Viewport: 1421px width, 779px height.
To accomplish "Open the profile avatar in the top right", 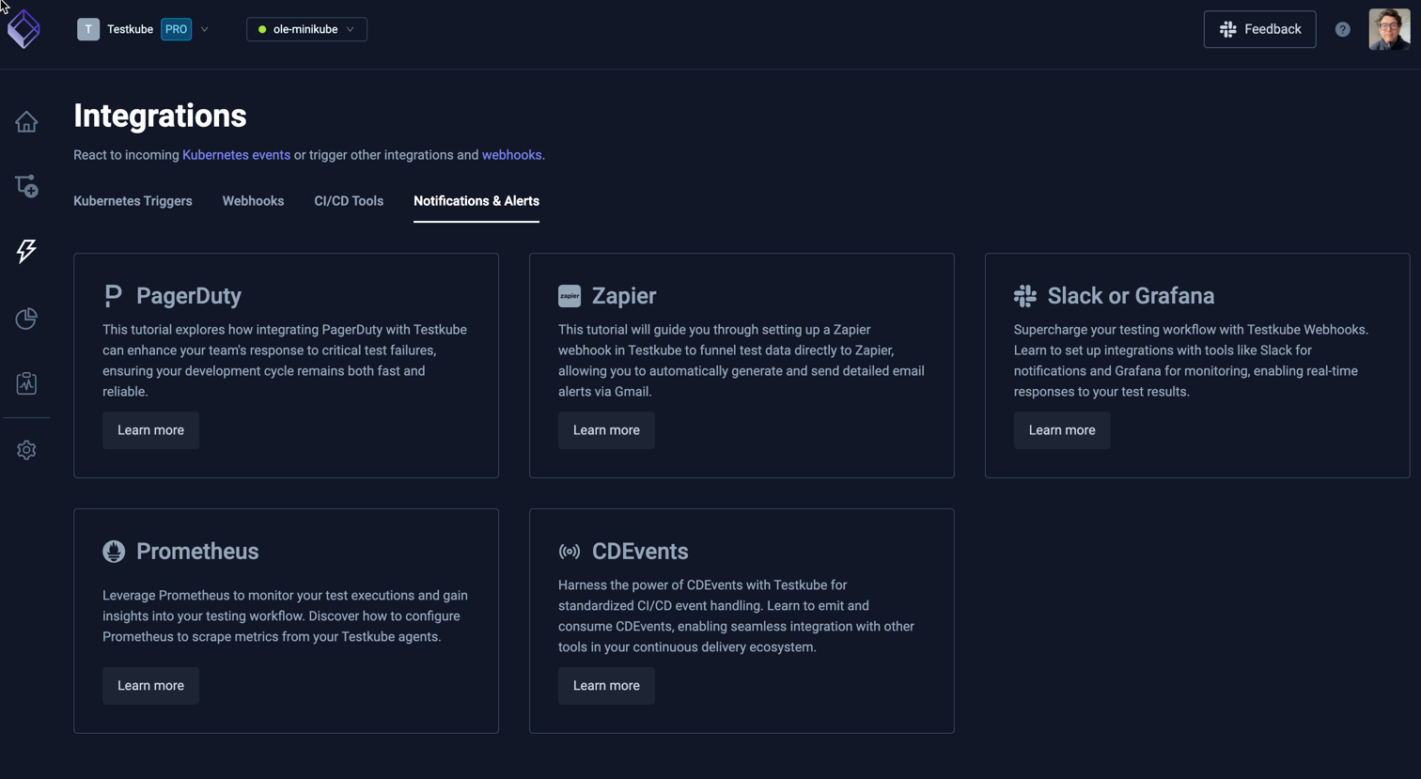I will 1390,29.
